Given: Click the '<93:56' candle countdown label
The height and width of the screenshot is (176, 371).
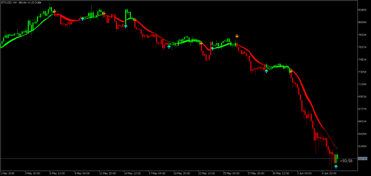Looking at the screenshot, I should 346,161.
